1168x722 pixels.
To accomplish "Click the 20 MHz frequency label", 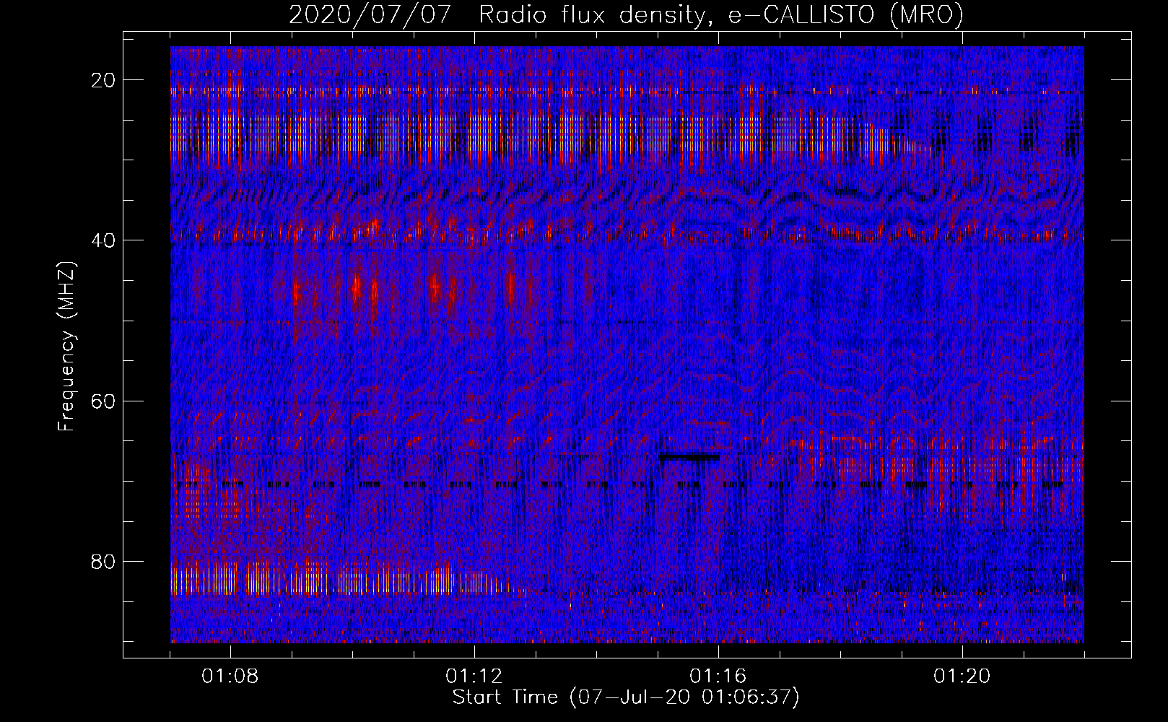I will [104, 80].
